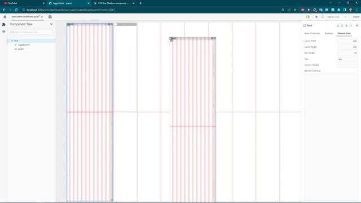
Task: Click the Logout link
Action: 356,17
